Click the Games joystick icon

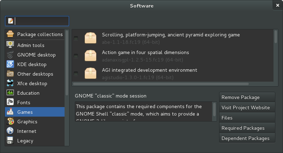point(10,112)
